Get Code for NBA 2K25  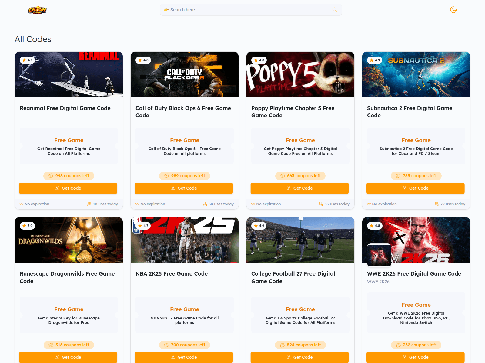(184, 357)
